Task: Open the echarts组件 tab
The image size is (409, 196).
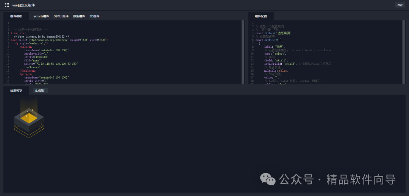Action: 41,16
